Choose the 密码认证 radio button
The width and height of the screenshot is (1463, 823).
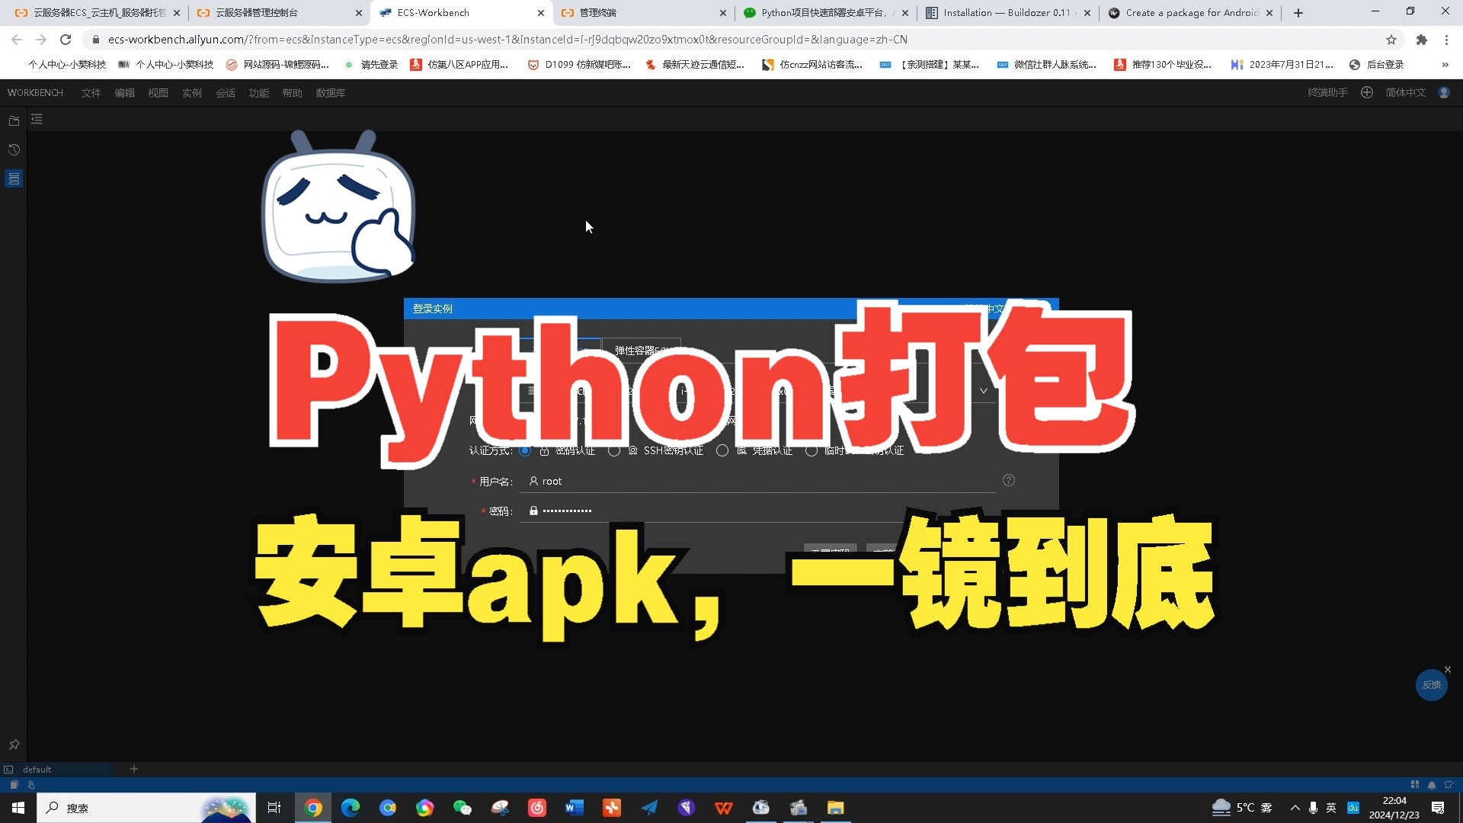pyautogui.click(x=525, y=450)
